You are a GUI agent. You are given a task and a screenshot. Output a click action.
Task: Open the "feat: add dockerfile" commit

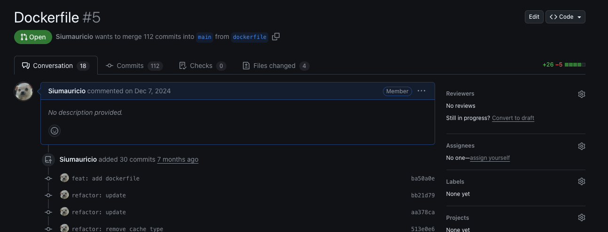coord(105,179)
